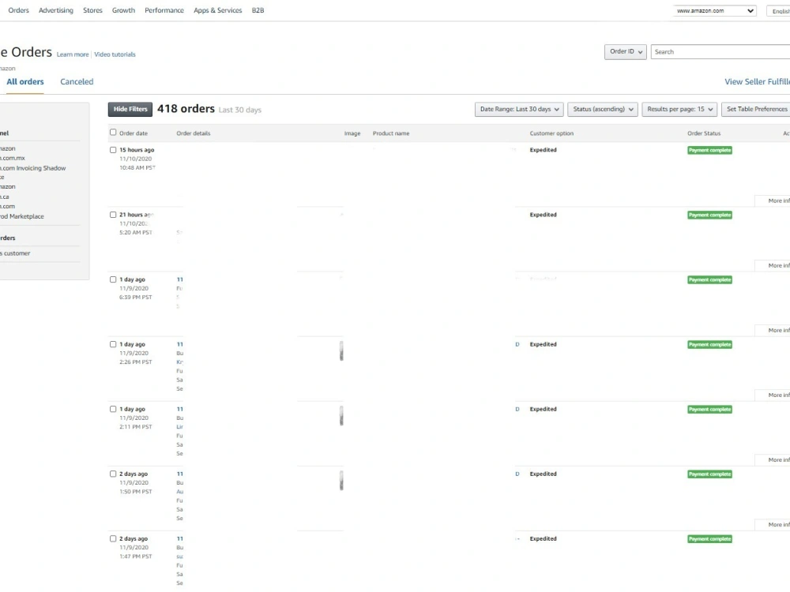Click Payment complete badge for 21 hours ago order
The height and width of the screenshot is (592, 790).
click(710, 215)
